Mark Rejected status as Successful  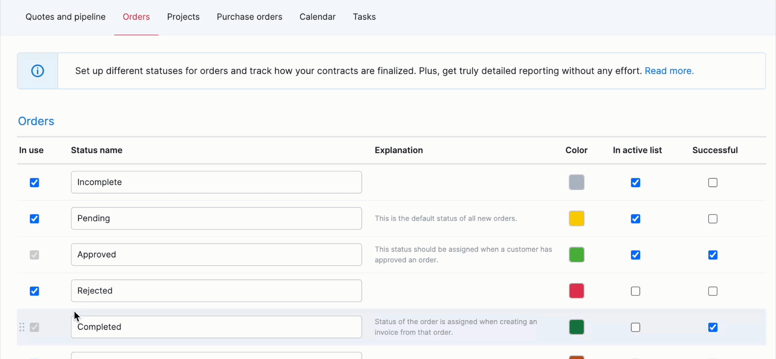(713, 291)
